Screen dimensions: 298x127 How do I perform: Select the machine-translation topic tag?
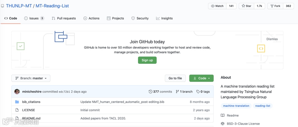pos(236,106)
